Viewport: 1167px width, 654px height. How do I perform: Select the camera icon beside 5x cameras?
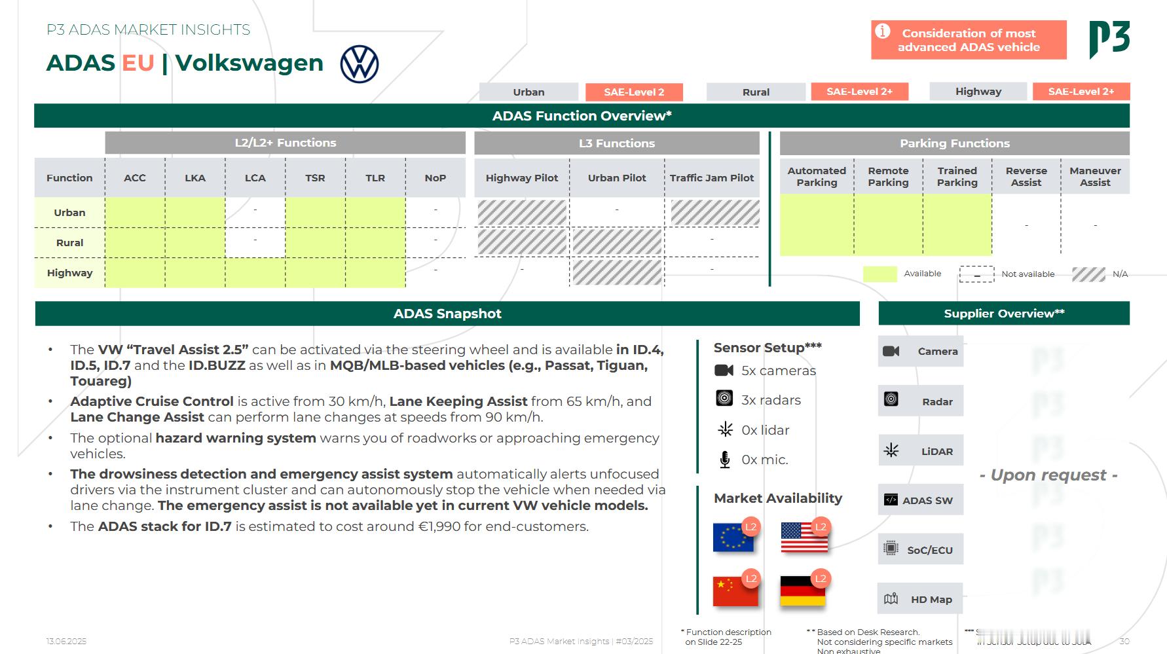point(724,371)
